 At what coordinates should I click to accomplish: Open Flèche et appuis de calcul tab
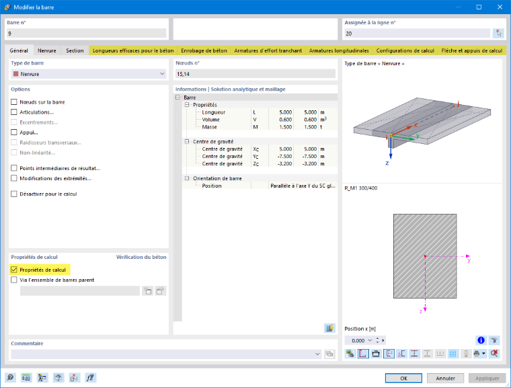click(x=471, y=50)
